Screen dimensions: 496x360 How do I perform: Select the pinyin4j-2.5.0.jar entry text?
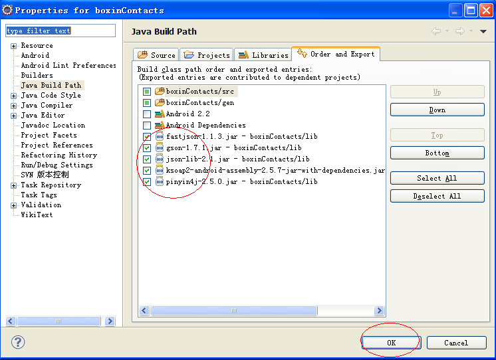pos(241,182)
